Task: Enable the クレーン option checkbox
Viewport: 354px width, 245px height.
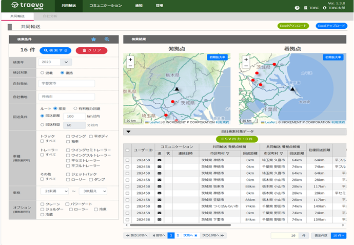Action: [42, 204]
